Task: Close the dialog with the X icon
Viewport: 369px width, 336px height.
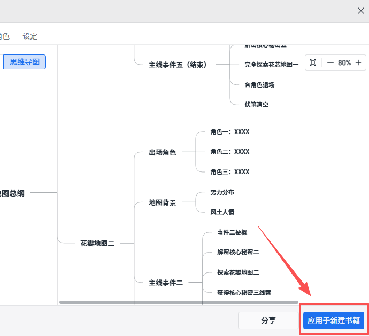Action: [361, 11]
